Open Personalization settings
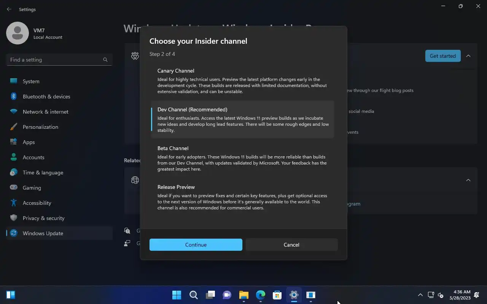This screenshot has width=487, height=304. click(x=59, y=127)
